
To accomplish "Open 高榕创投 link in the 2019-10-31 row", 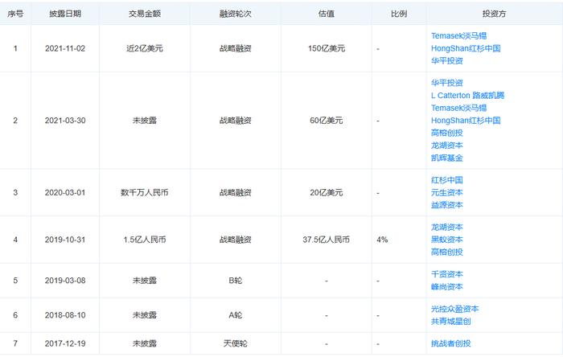I will point(447,252).
